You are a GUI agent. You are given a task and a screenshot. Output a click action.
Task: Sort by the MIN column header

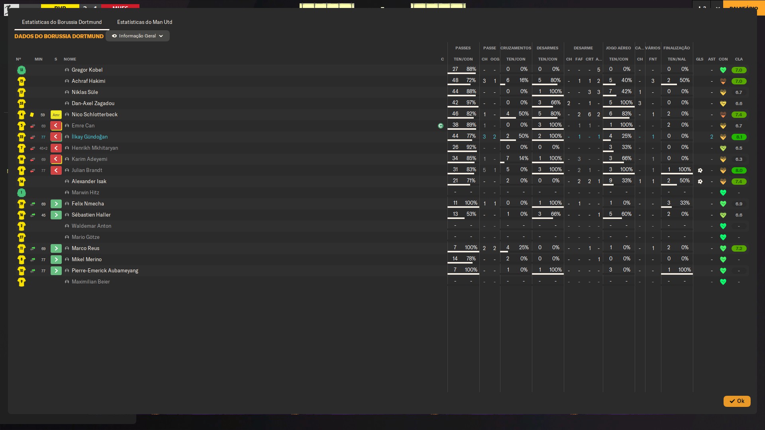point(38,59)
